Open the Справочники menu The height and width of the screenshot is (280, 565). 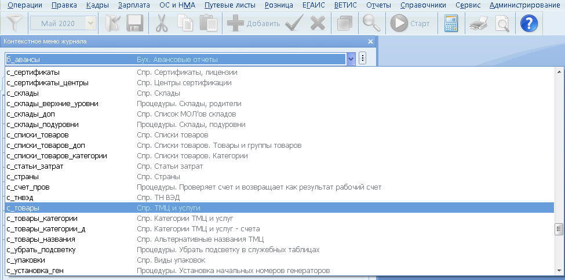pyautogui.click(x=423, y=5)
